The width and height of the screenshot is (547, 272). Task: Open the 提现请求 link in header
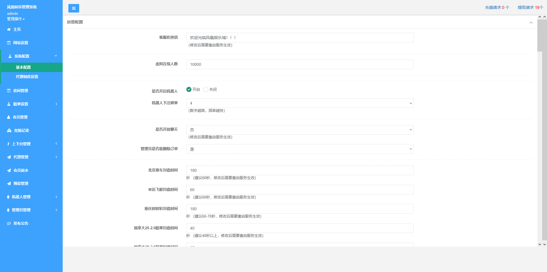tap(530, 7)
